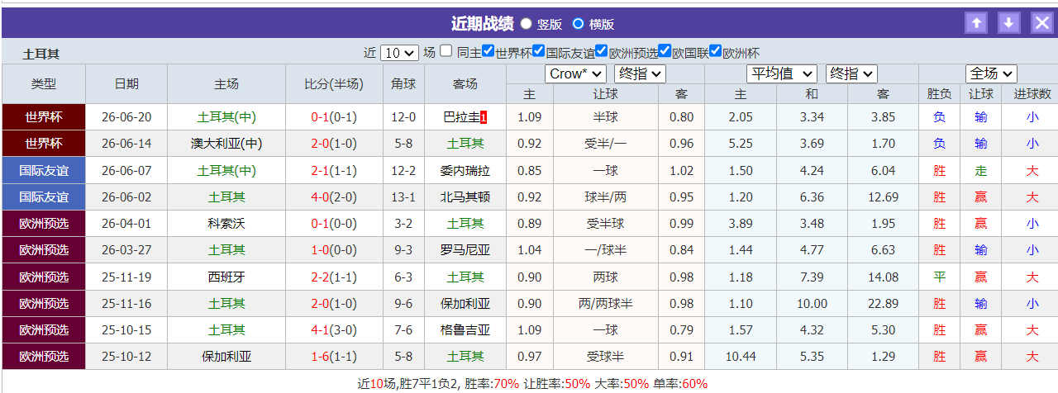This screenshot has height=393, width=1058.
Task: Open the 全场 dropdown
Action: (991, 74)
